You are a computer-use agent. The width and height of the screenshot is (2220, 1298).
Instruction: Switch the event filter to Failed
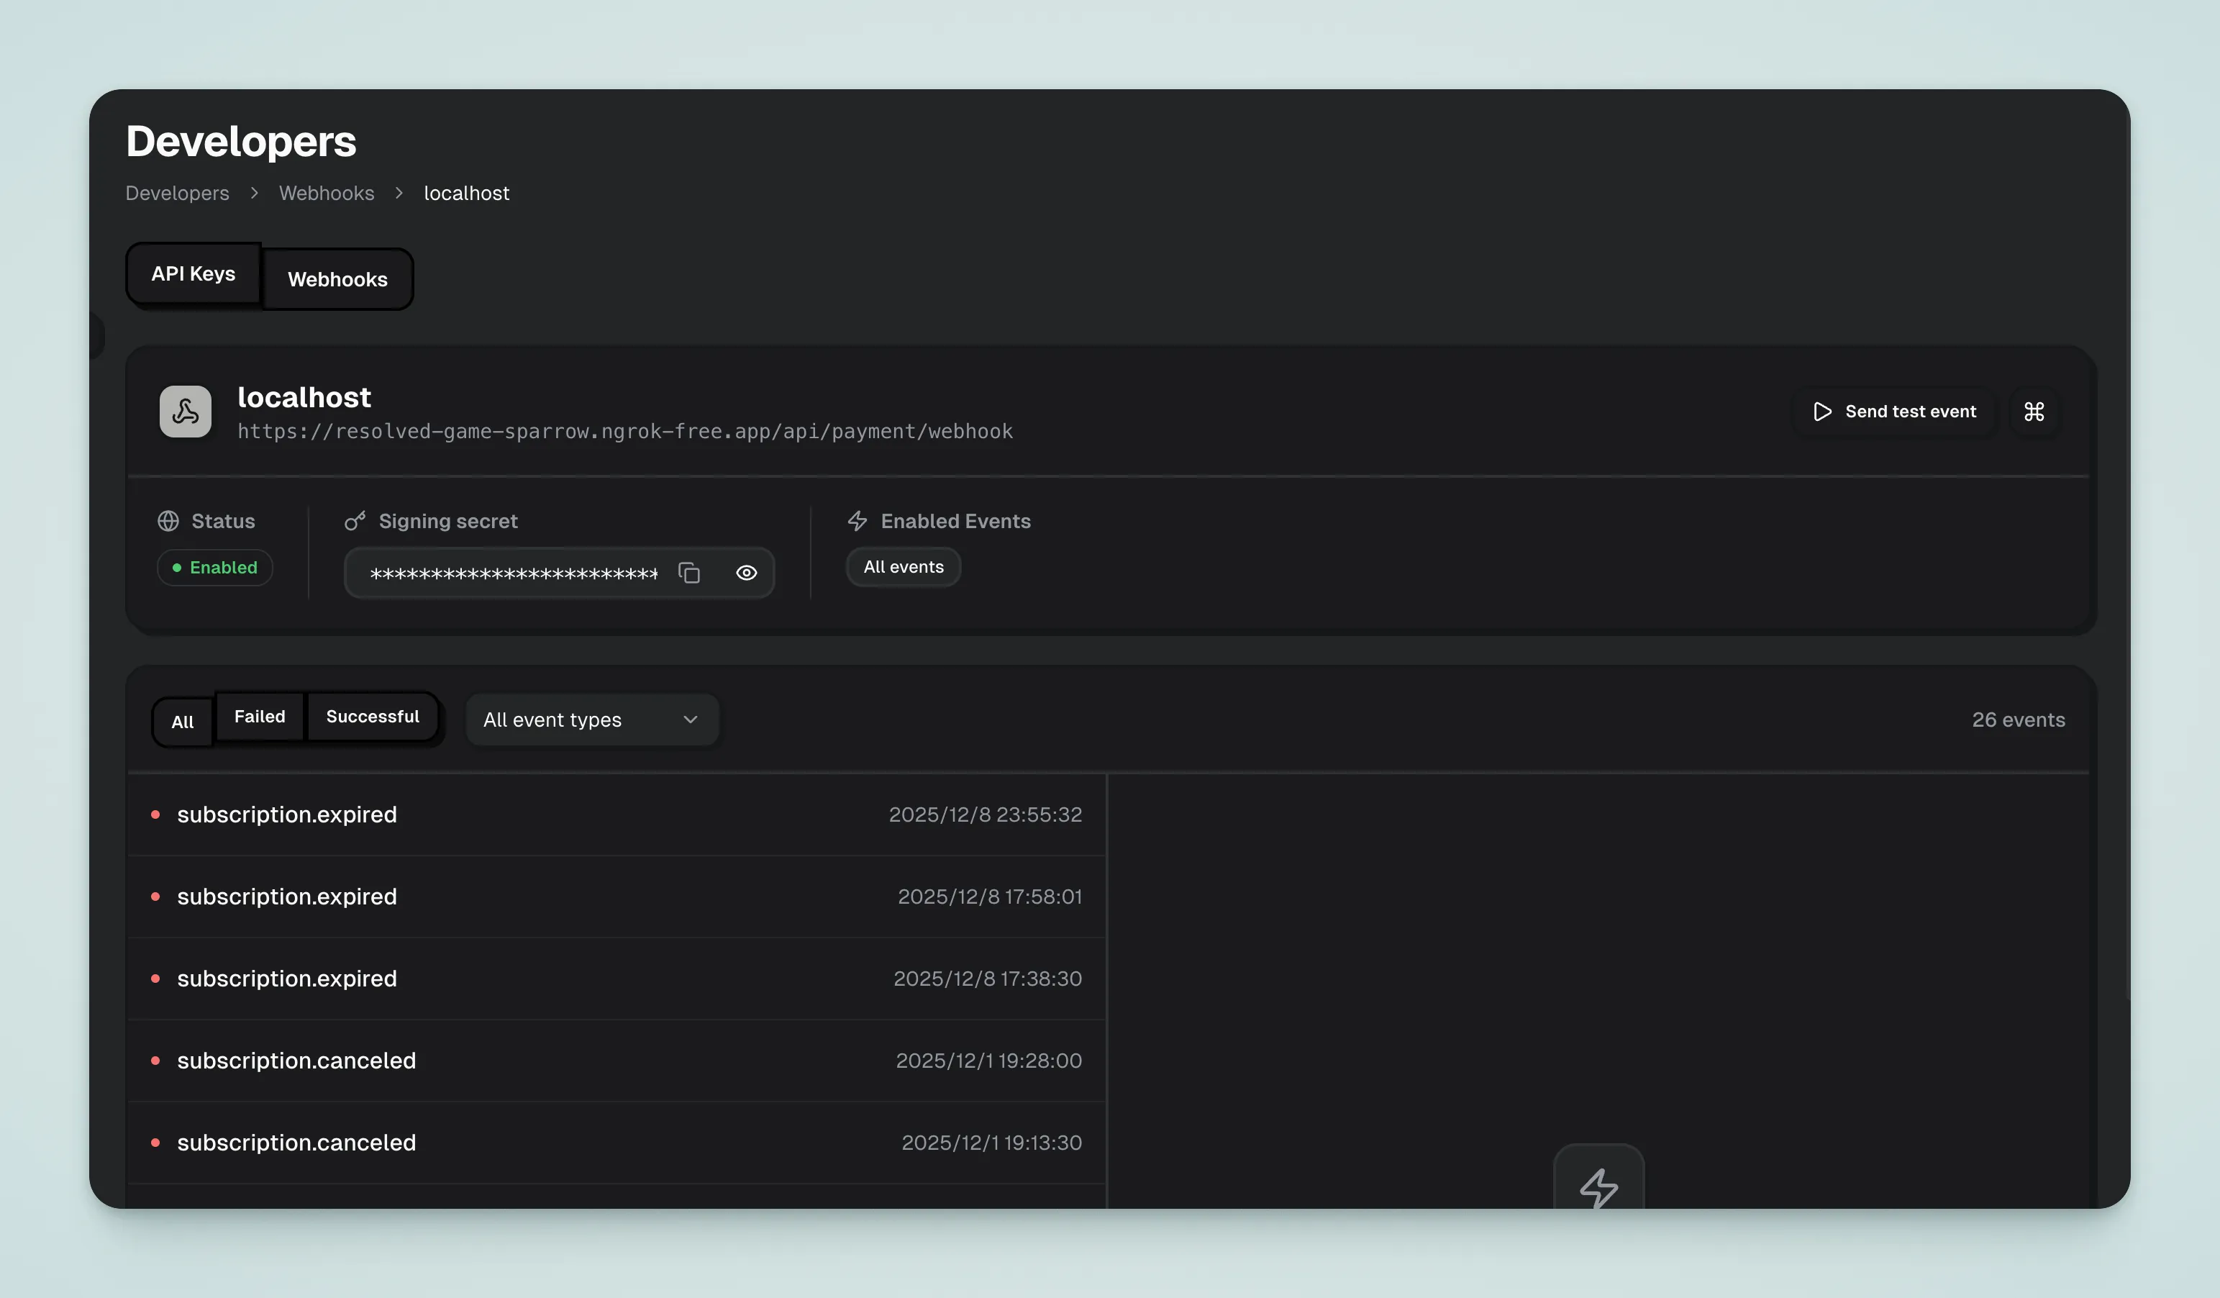pyautogui.click(x=259, y=717)
